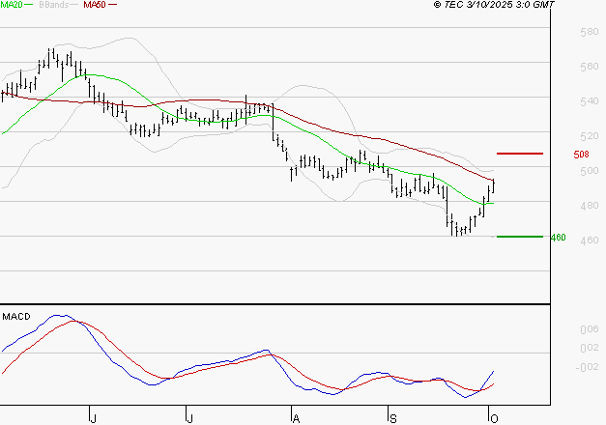Click the gray 460 price axis label
606x425 pixels.
(x=590, y=241)
